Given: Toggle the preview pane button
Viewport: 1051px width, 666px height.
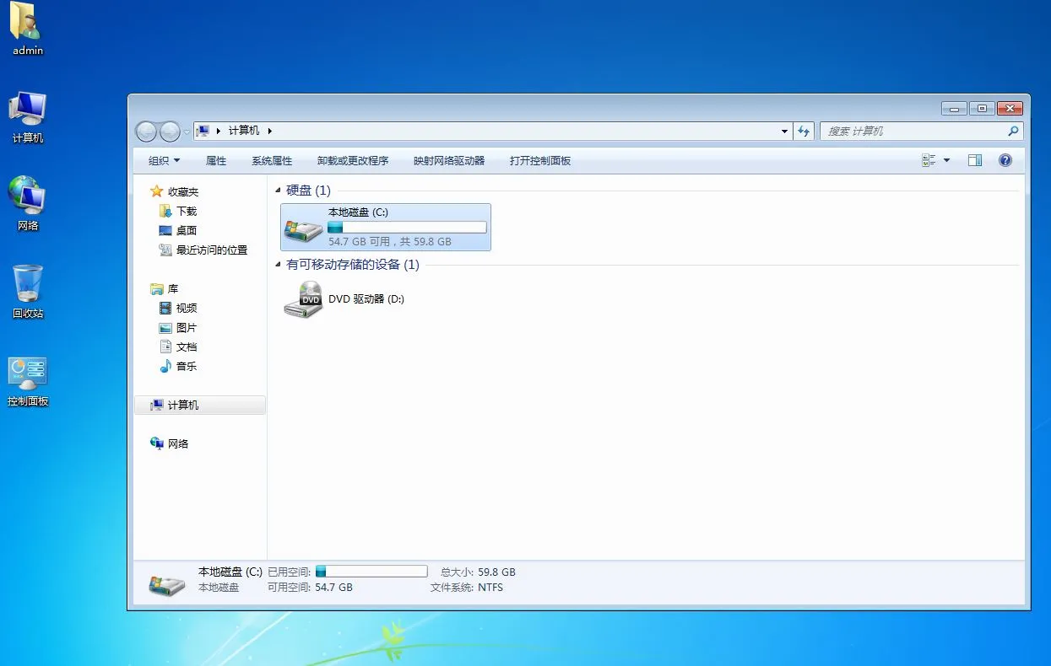Looking at the screenshot, I should pyautogui.click(x=974, y=160).
